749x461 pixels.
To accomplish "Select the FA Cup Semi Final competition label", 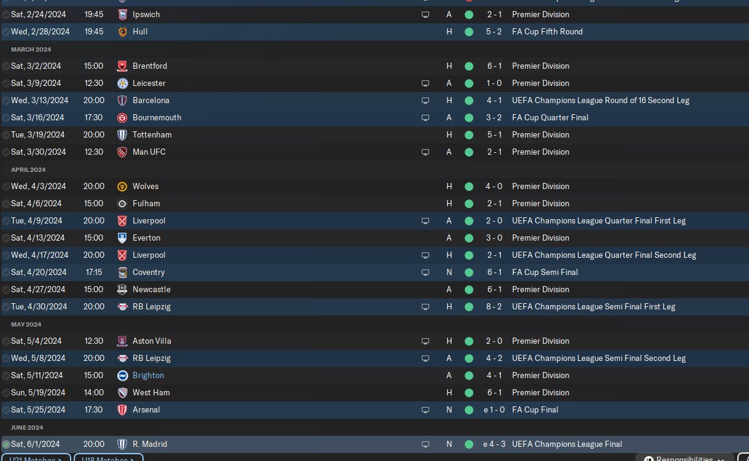I will 545,272.
